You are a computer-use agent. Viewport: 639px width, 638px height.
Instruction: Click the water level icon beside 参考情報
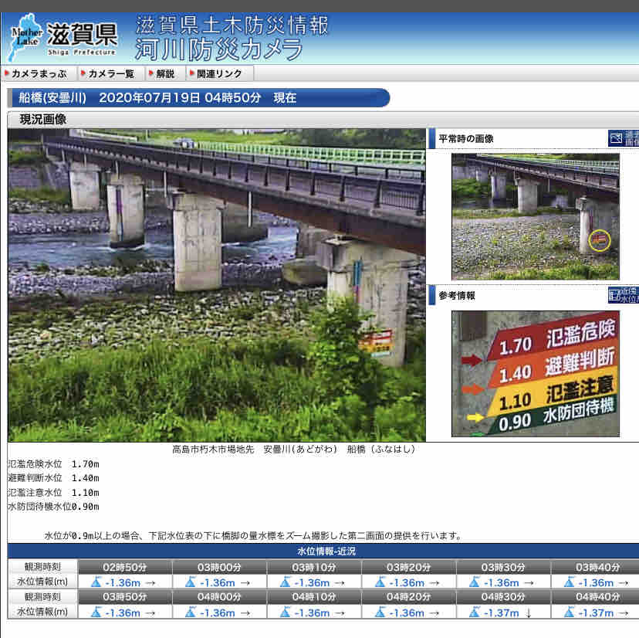coord(623,295)
